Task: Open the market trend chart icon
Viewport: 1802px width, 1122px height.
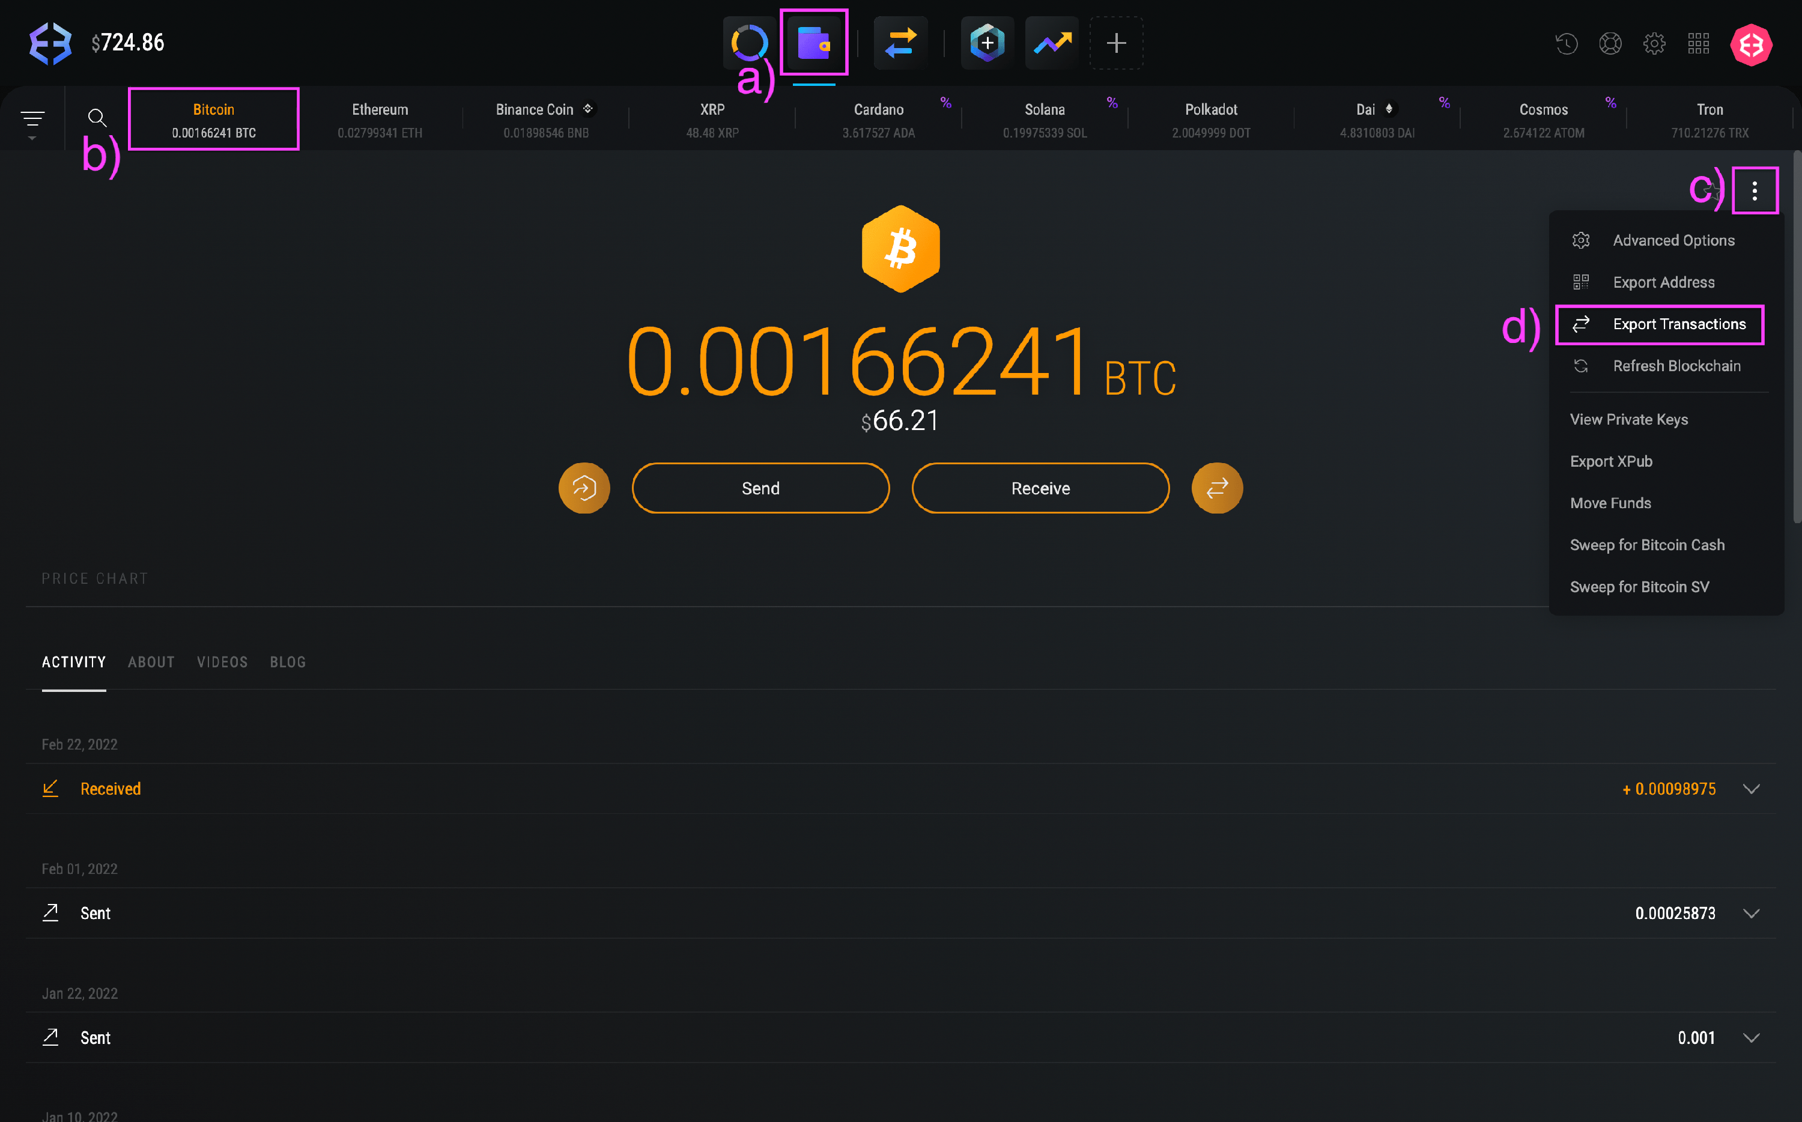Action: 1051,43
